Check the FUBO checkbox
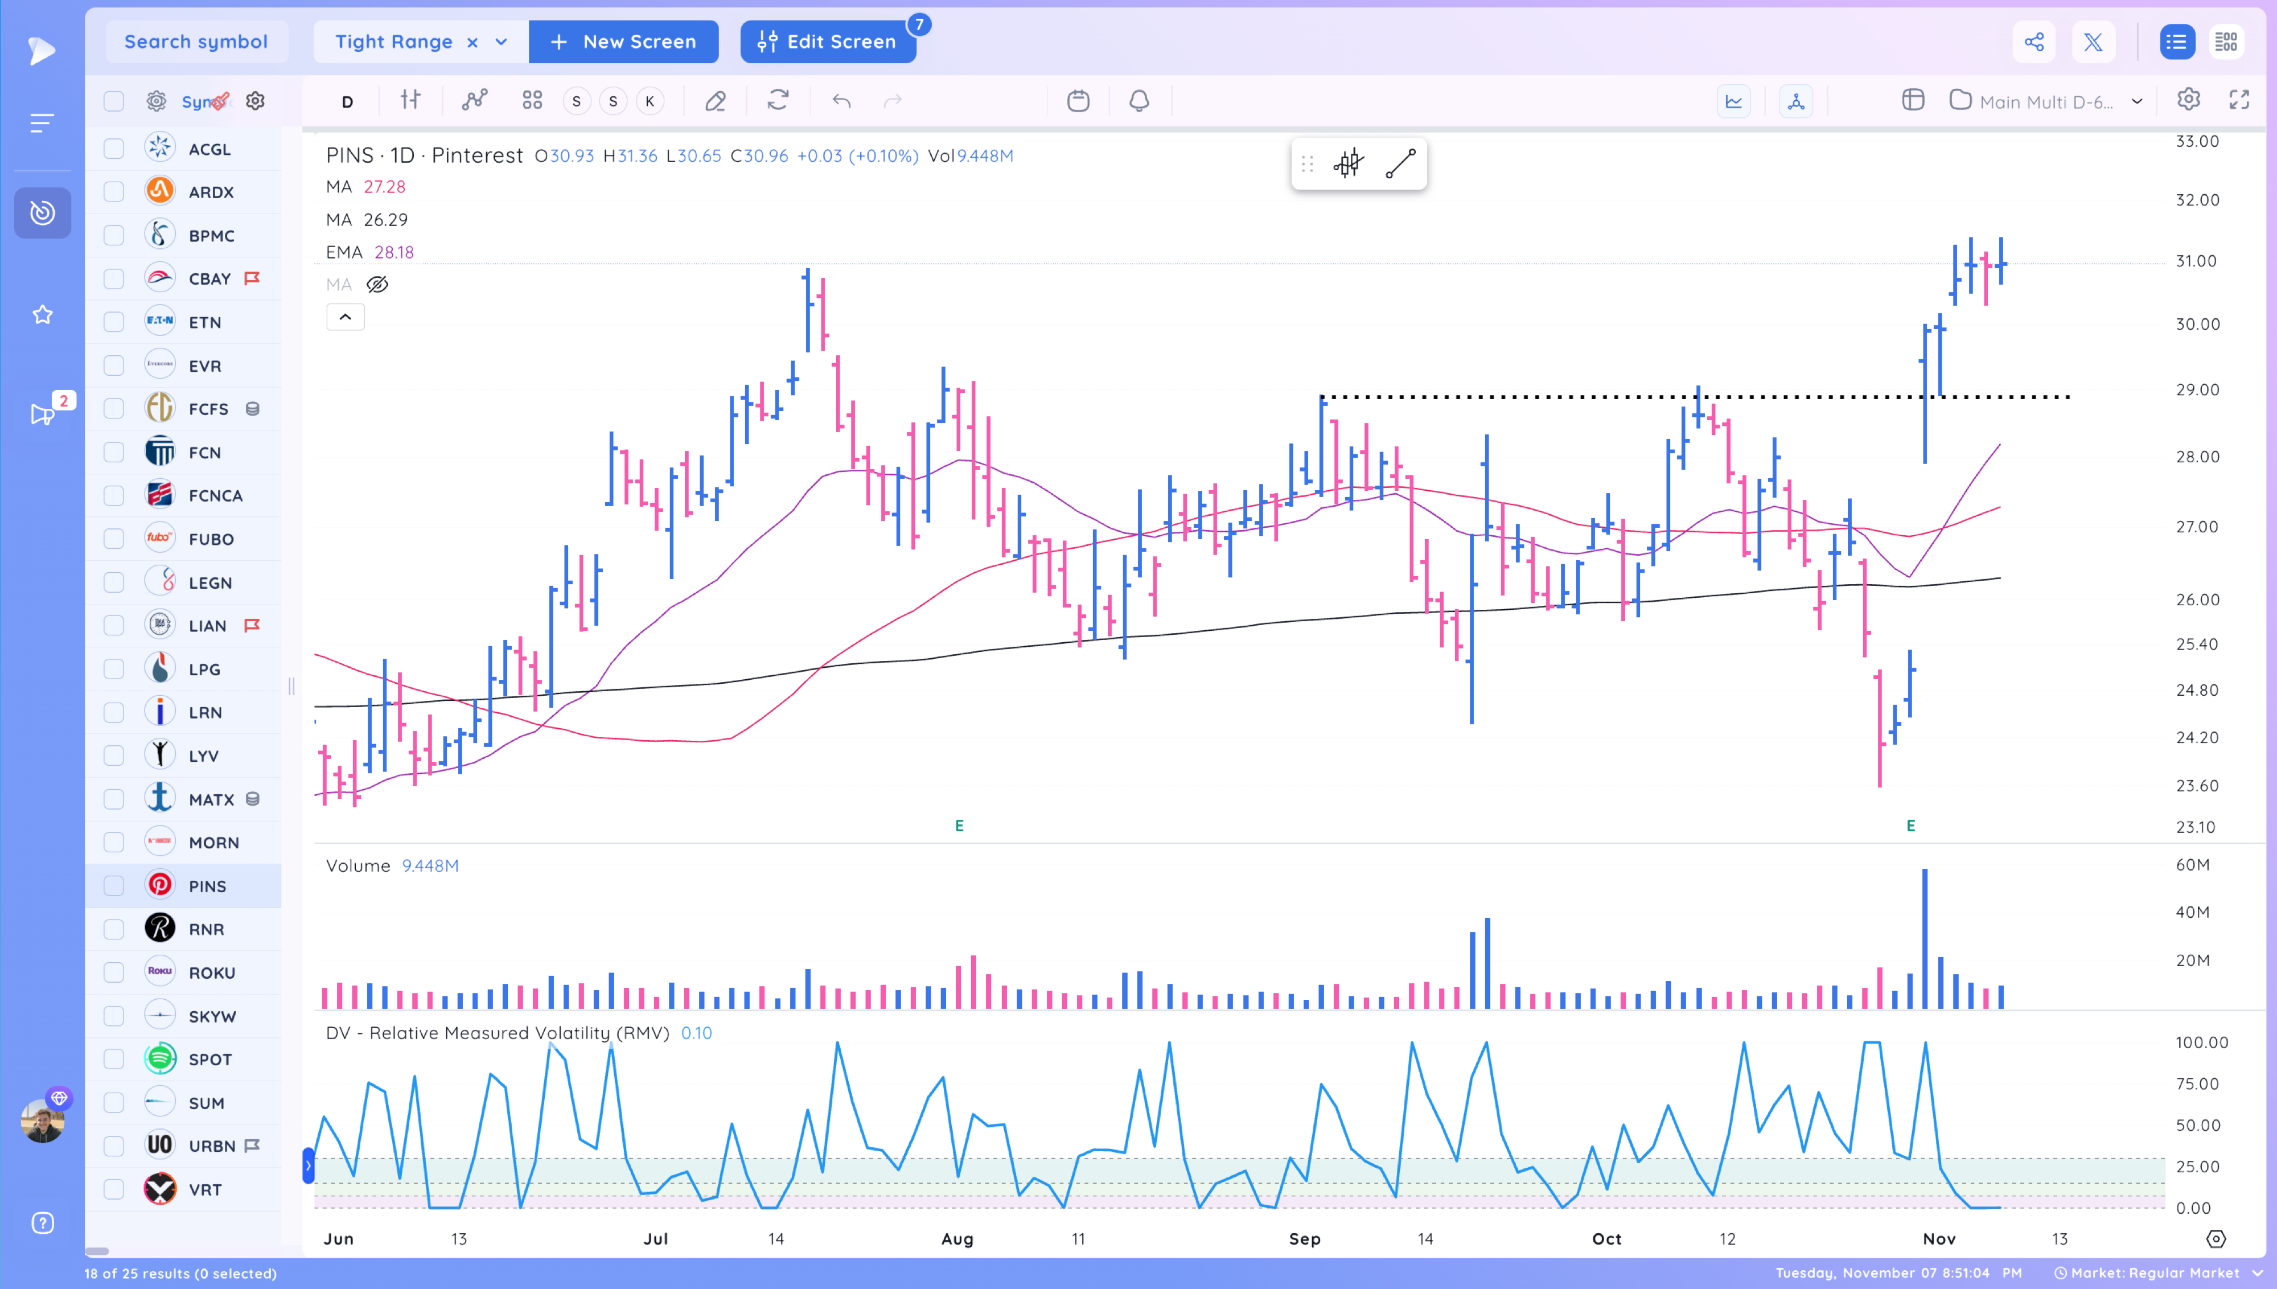The image size is (2277, 1289). coord(113,539)
